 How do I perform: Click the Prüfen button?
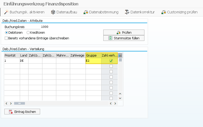(x=124, y=32)
